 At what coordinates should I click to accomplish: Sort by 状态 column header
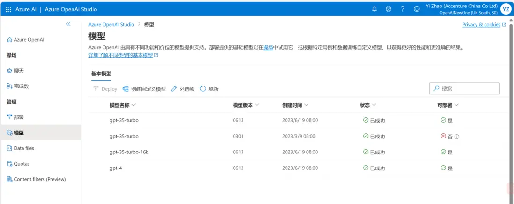point(368,105)
